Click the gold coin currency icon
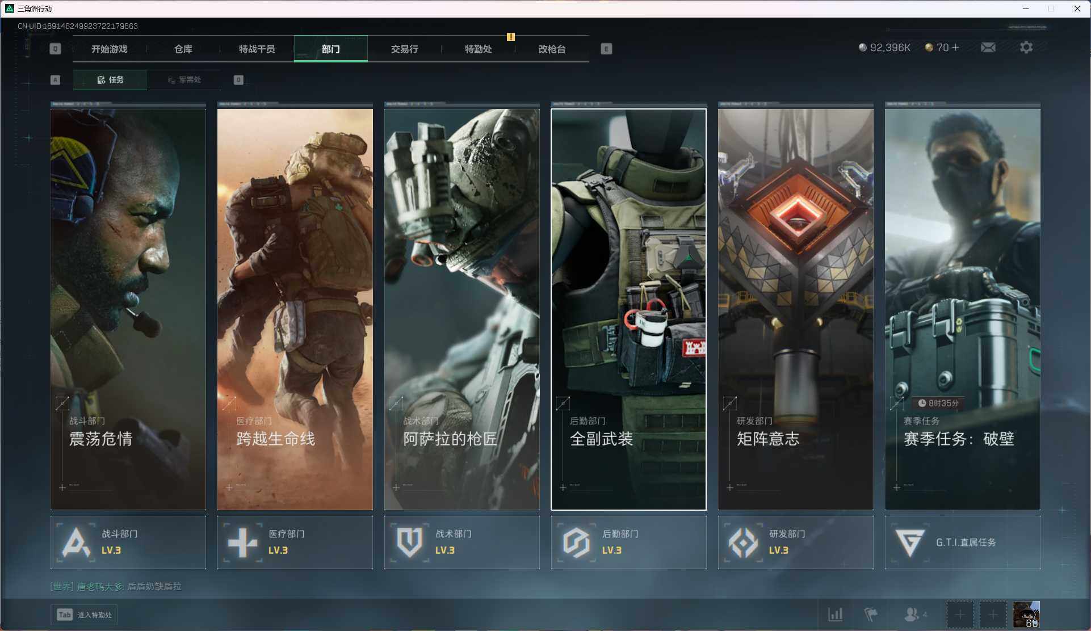Screen dimensions: 1091x631 (x=929, y=48)
